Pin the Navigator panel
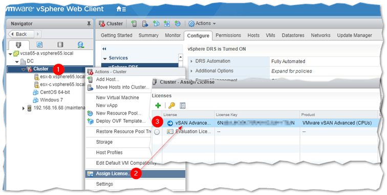387x195 pixels. 89,24
